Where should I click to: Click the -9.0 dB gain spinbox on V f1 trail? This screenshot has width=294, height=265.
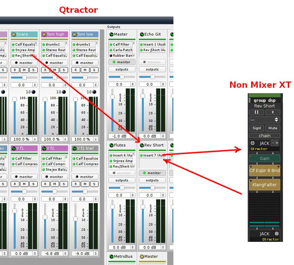coord(85,254)
